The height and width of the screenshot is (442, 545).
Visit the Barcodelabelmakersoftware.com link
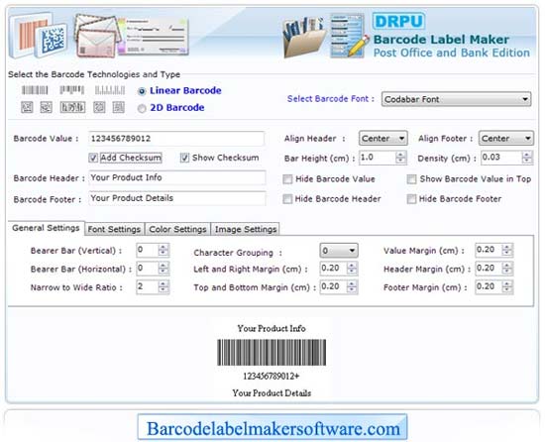tap(272, 428)
